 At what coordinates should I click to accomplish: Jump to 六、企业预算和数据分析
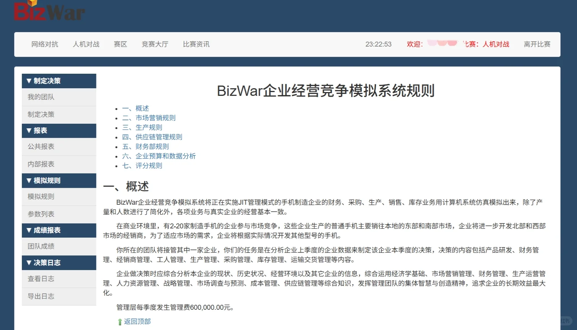click(x=159, y=156)
